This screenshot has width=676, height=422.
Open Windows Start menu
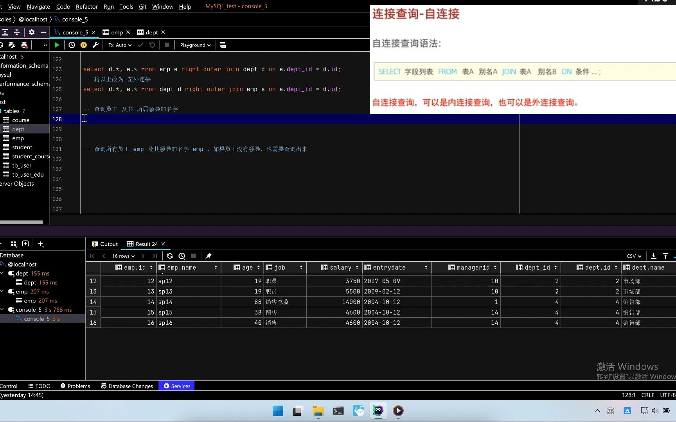(278, 411)
